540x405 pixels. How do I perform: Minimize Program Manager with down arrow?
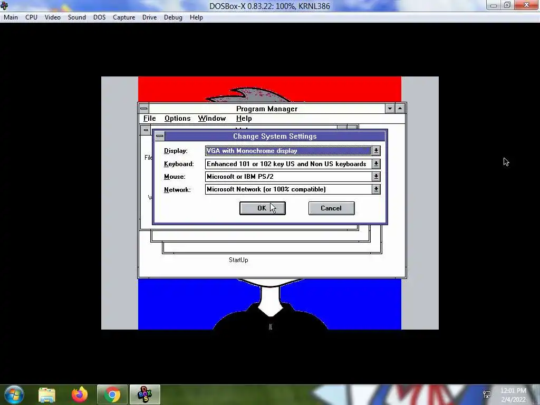(390, 109)
